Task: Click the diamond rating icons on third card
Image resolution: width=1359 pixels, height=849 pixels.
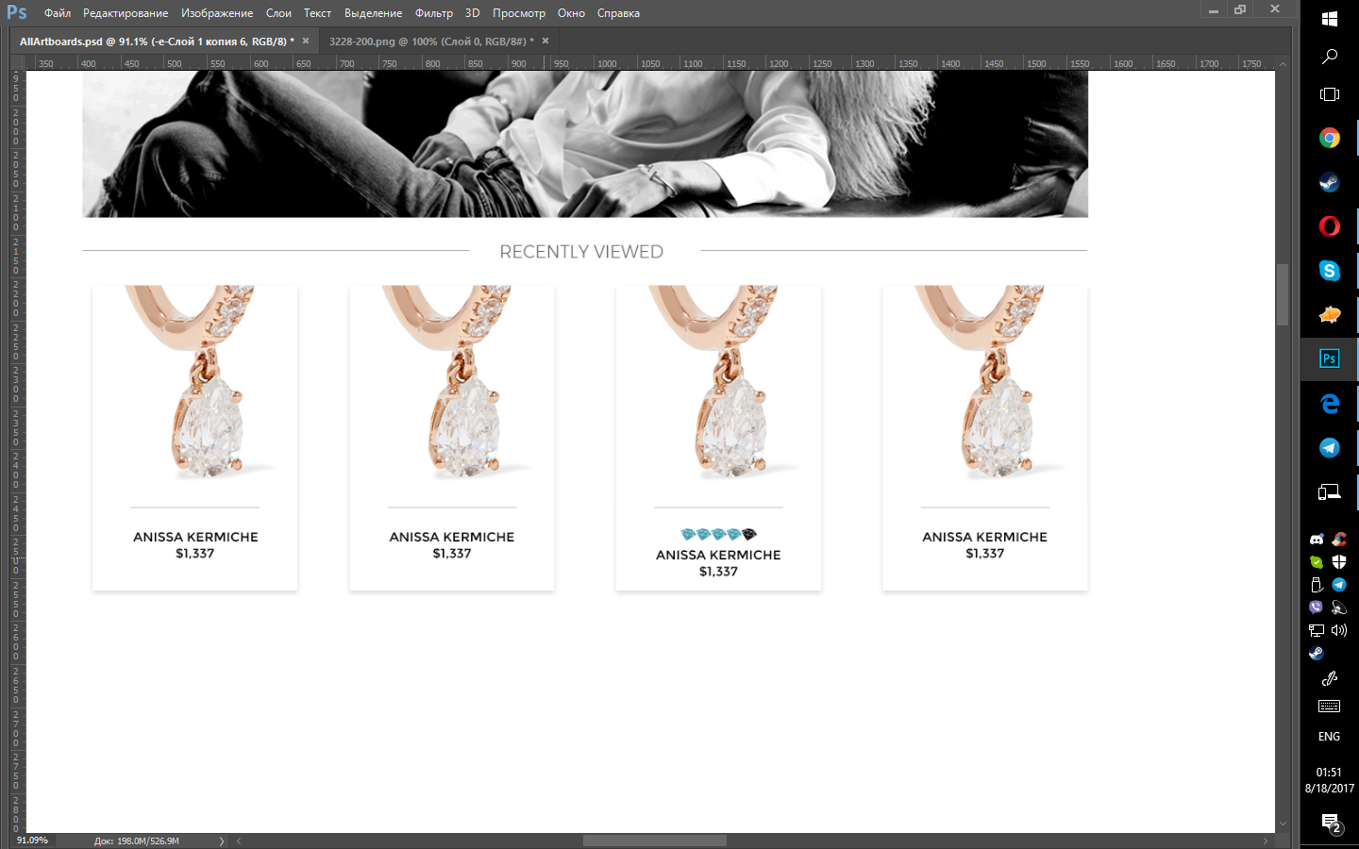Action: (x=718, y=534)
